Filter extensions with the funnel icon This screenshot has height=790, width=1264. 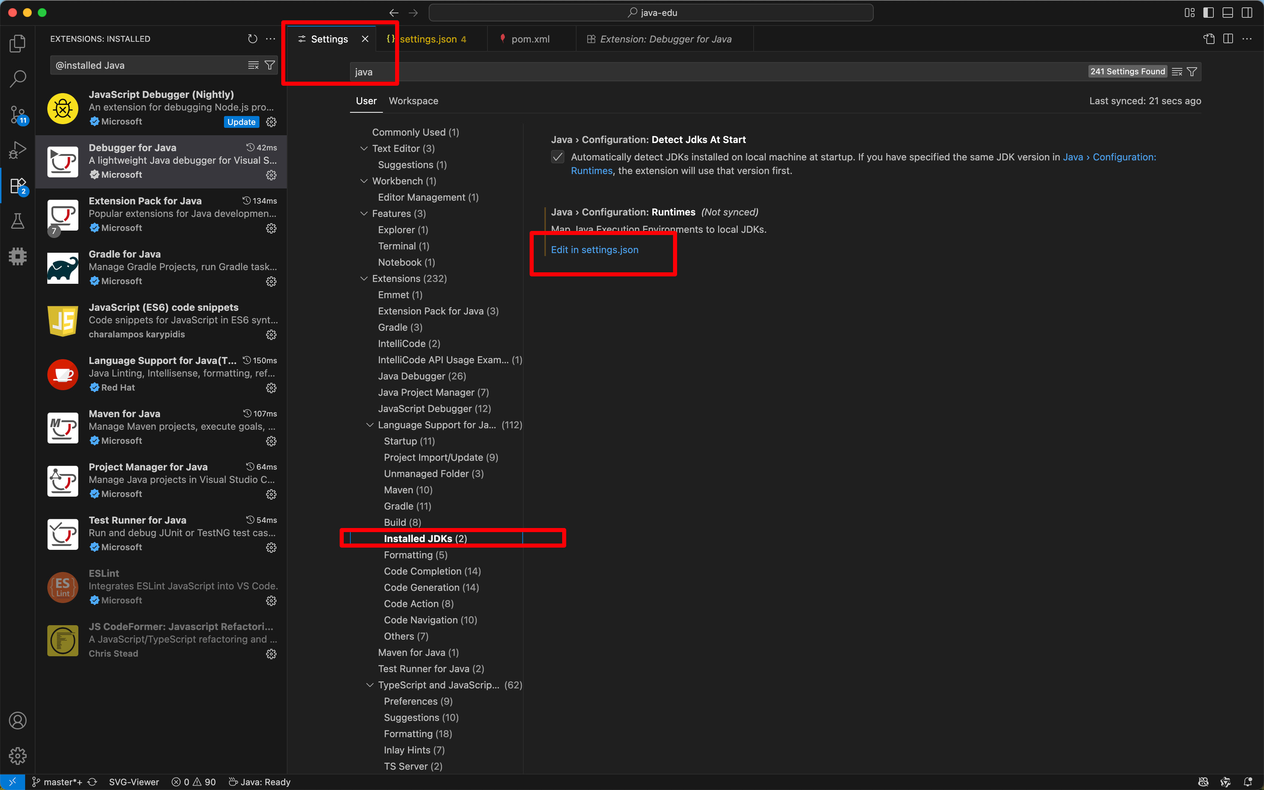[x=270, y=65]
